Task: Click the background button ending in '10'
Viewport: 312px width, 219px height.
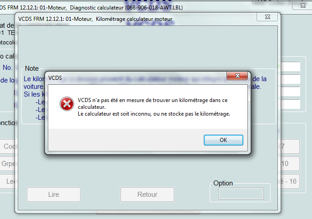Action: [x=290, y=164]
